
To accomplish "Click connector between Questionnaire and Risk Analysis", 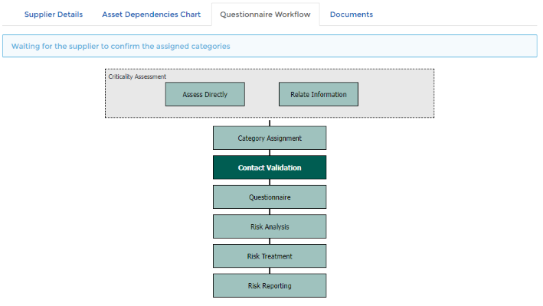I will tap(270, 212).
